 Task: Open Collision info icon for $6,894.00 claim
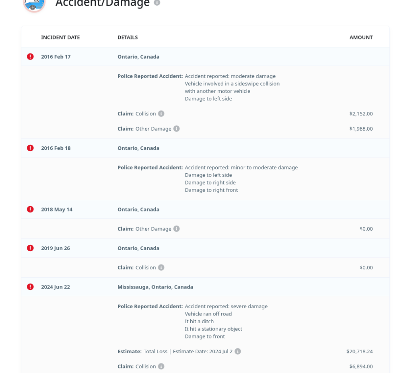pyautogui.click(x=161, y=367)
